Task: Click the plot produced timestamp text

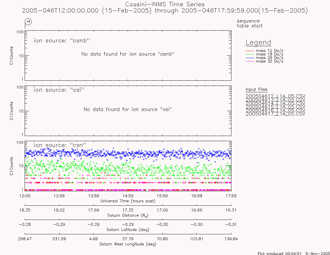Action: point(293,253)
